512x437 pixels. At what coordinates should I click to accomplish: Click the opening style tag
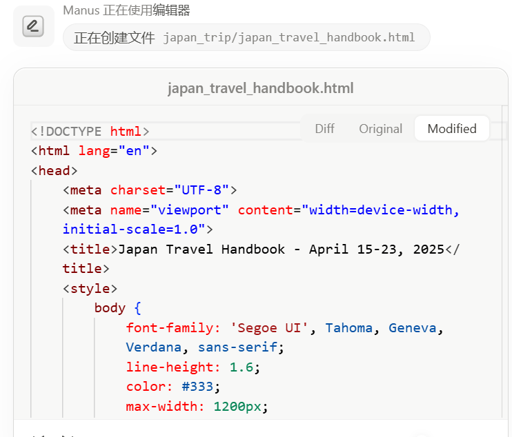click(90, 288)
